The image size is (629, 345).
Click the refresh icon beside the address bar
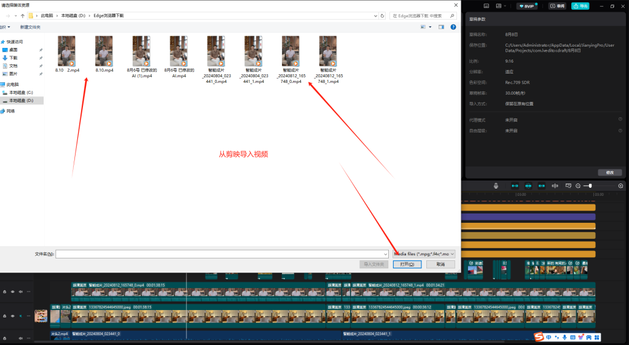click(x=382, y=15)
